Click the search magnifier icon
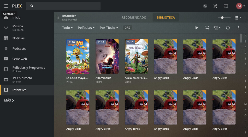This screenshot has height=137, width=248. click(x=32, y=6)
